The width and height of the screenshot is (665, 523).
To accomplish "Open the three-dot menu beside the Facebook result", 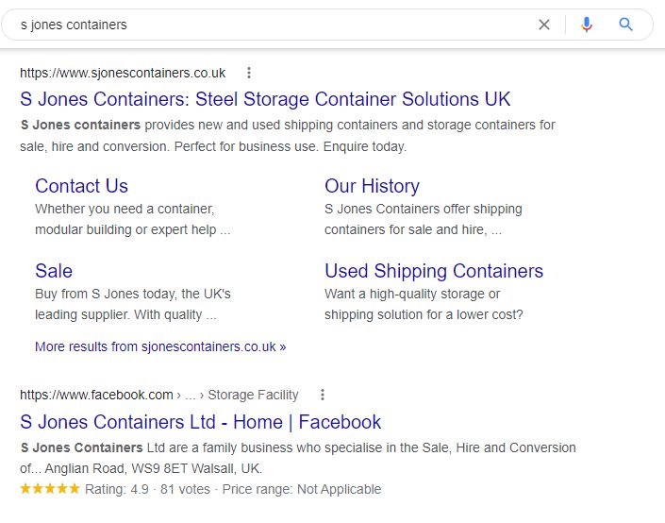I will coord(323,395).
